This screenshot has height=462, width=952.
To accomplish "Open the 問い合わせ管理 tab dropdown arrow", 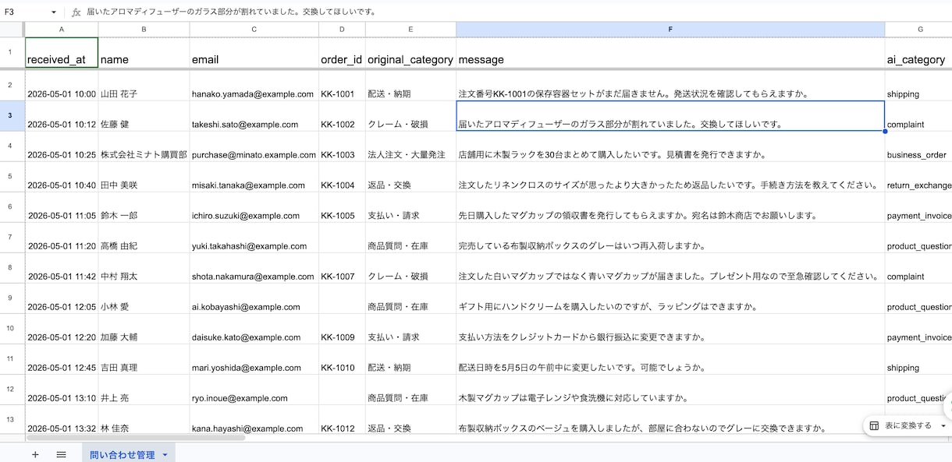I will (x=165, y=455).
